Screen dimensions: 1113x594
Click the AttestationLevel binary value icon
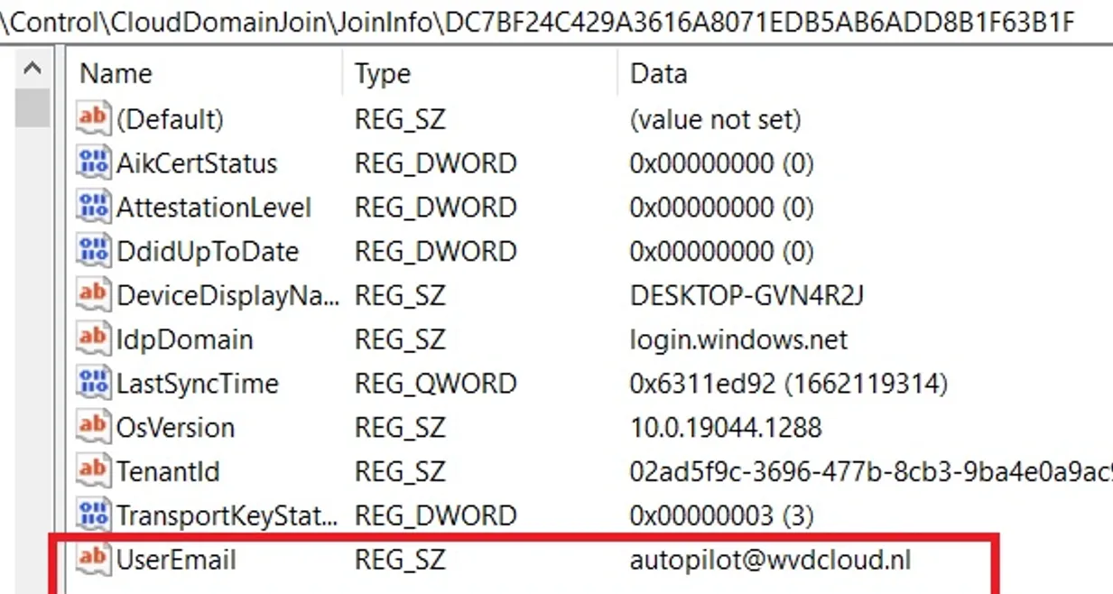(93, 207)
